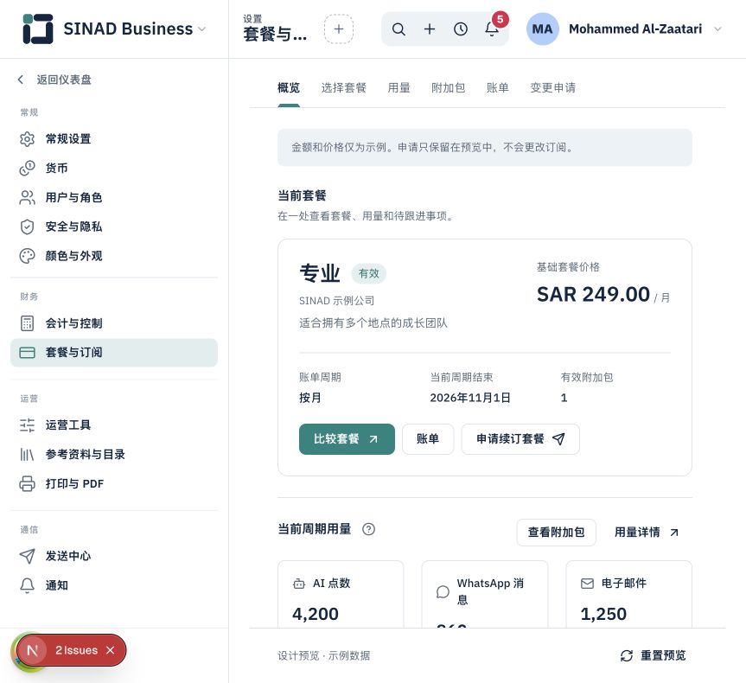746x683 pixels.
Task: Click the palette icon beside 颜色与外观
Action: coord(27,256)
